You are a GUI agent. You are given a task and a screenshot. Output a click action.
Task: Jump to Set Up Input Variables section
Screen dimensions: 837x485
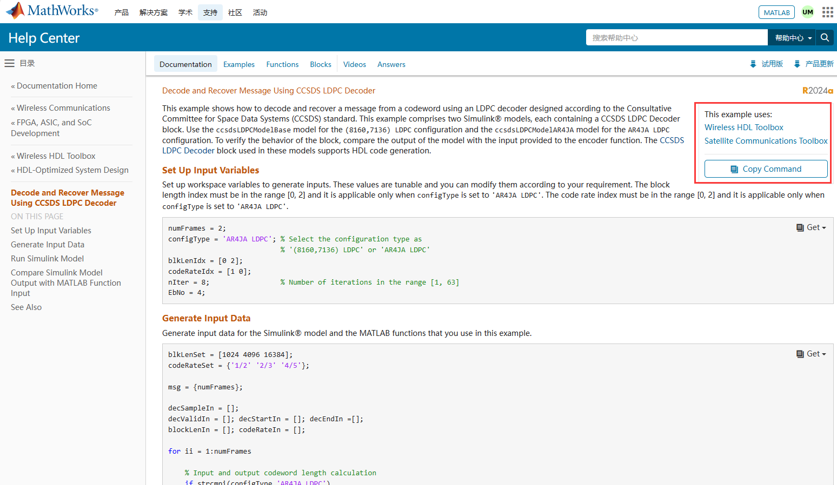(x=51, y=231)
